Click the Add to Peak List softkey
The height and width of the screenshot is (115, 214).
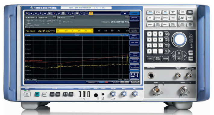coord(134,37)
